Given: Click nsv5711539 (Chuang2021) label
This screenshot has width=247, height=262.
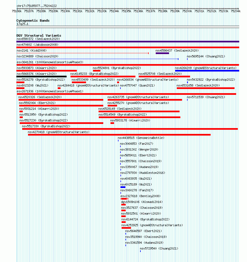Looking at the screenshot, I should pyautogui.click(x=206, y=97).
